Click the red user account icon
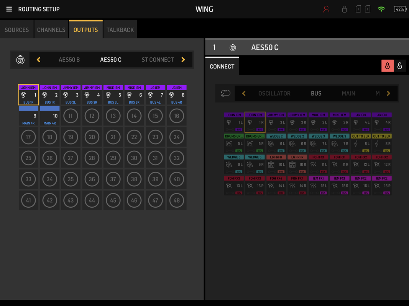This screenshot has height=306, width=409. (326, 9)
